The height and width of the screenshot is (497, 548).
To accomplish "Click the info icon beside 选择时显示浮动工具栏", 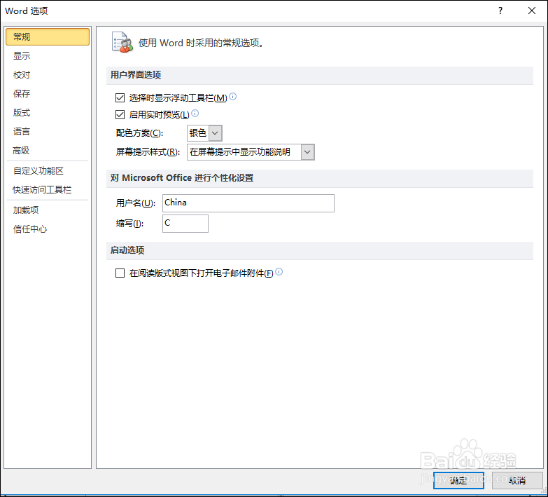I will pyautogui.click(x=233, y=97).
